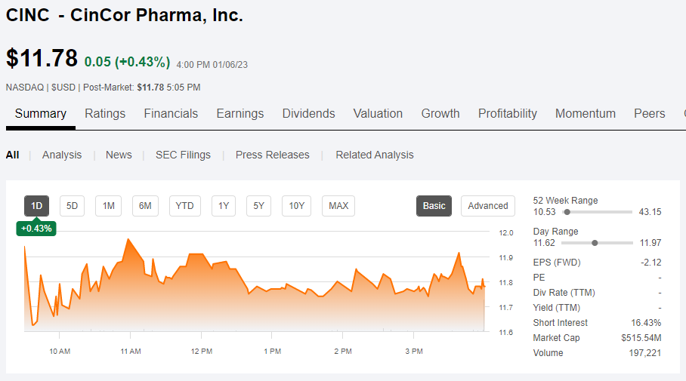Switch chart to 5Y range

point(258,206)
